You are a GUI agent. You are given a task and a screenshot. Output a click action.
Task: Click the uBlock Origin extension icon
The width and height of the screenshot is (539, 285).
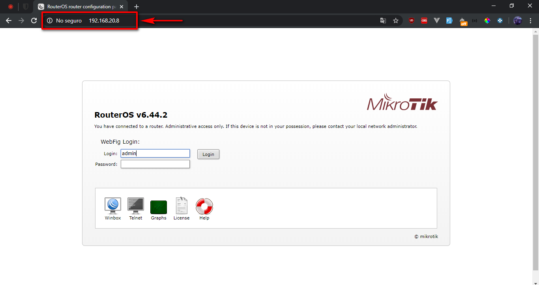pyautogui.click(x=412, y=21)
